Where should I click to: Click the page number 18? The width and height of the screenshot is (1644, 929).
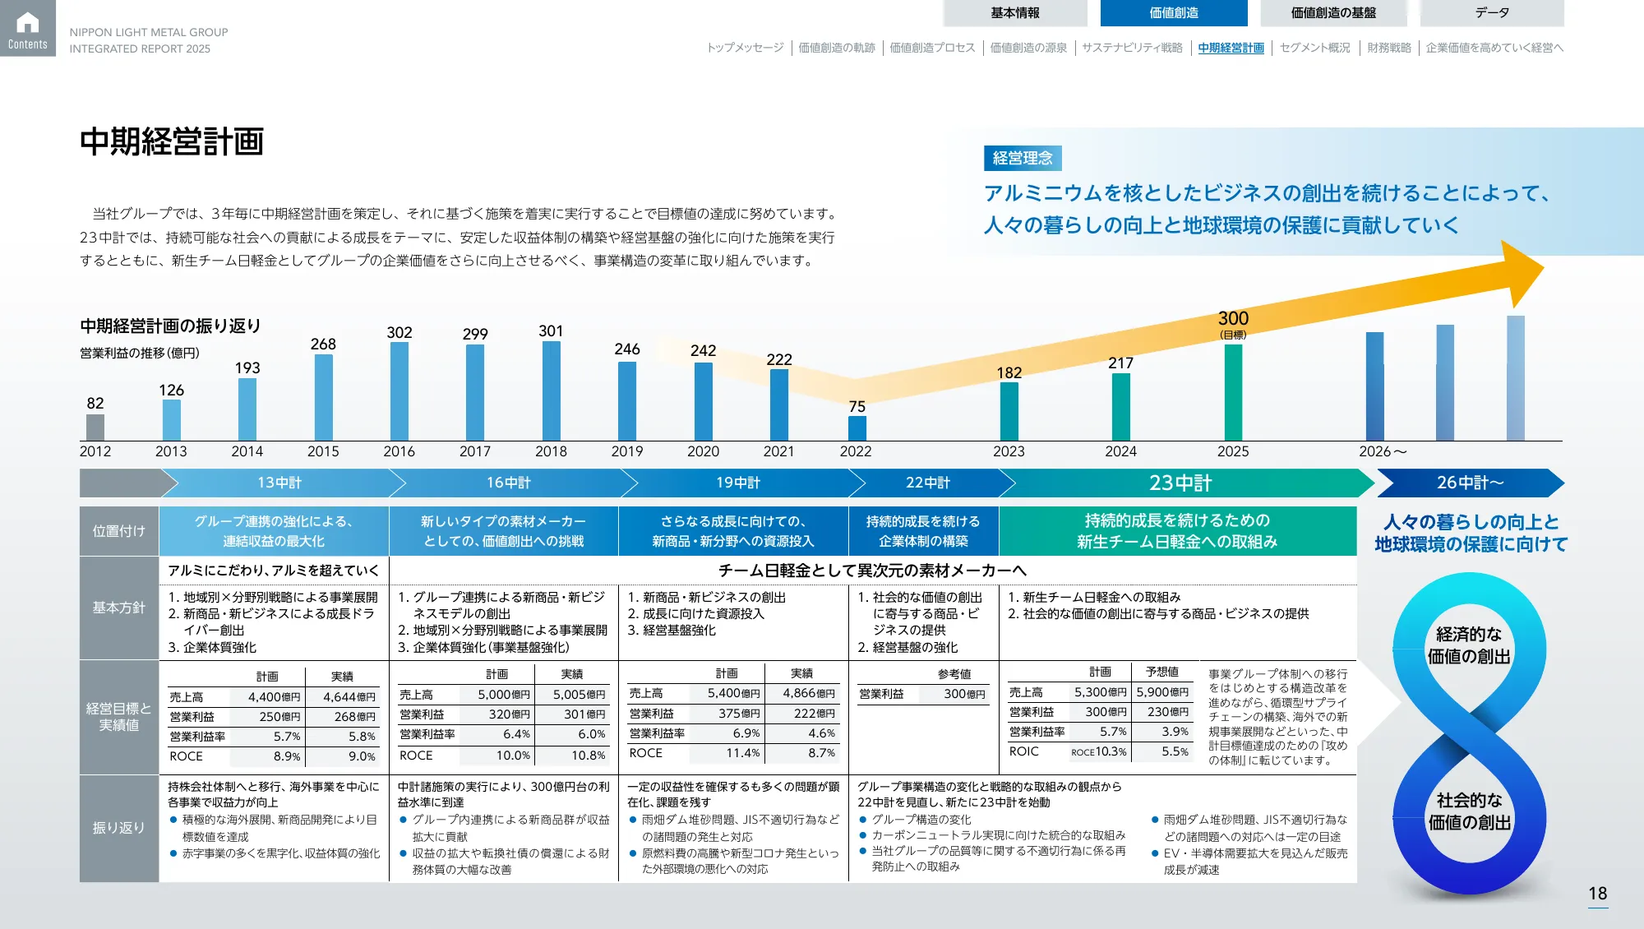(x=1596, y=891)
